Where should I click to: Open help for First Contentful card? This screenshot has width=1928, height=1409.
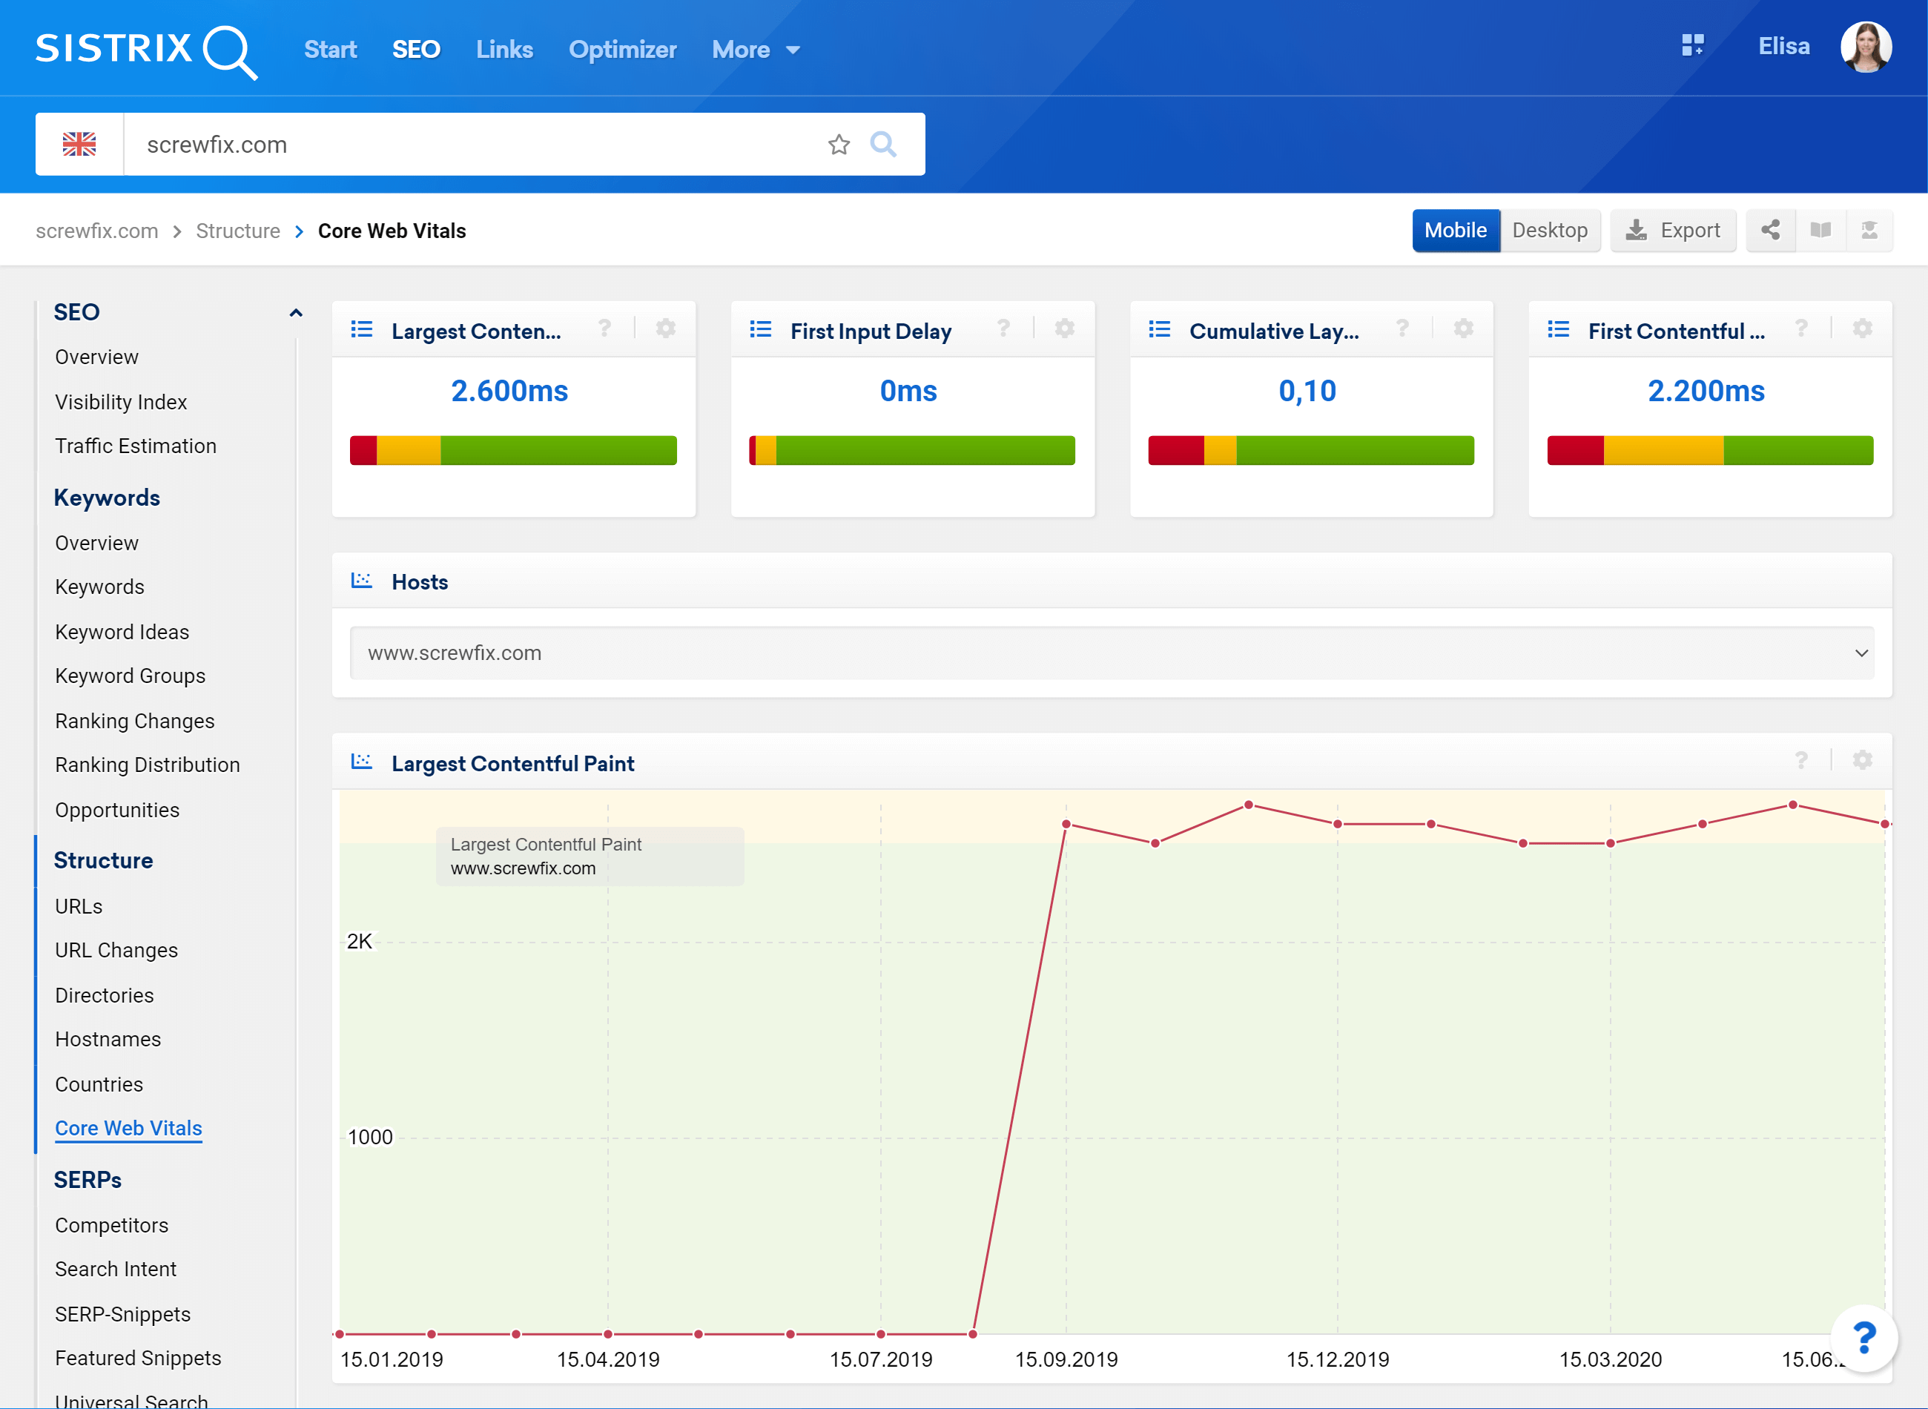click(x=1802, y=329)
